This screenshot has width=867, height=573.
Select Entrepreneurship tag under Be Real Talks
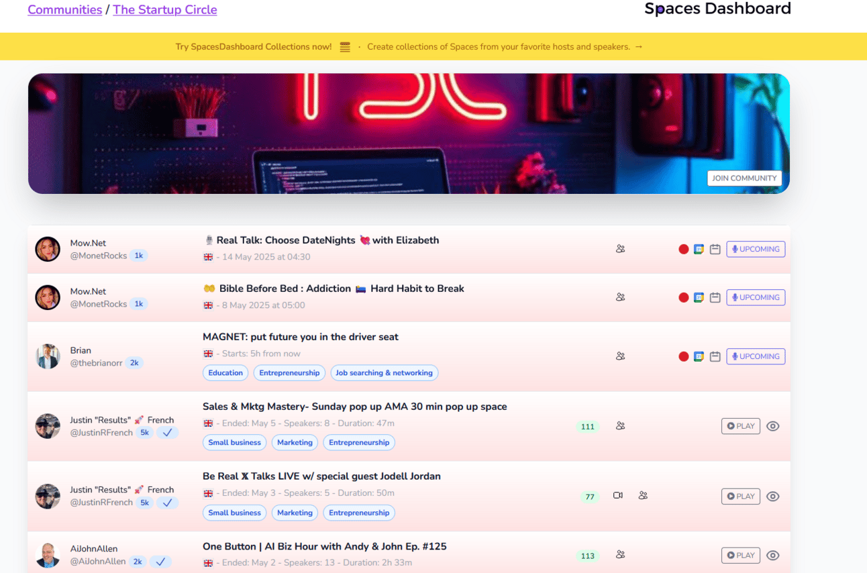(359, 513)
